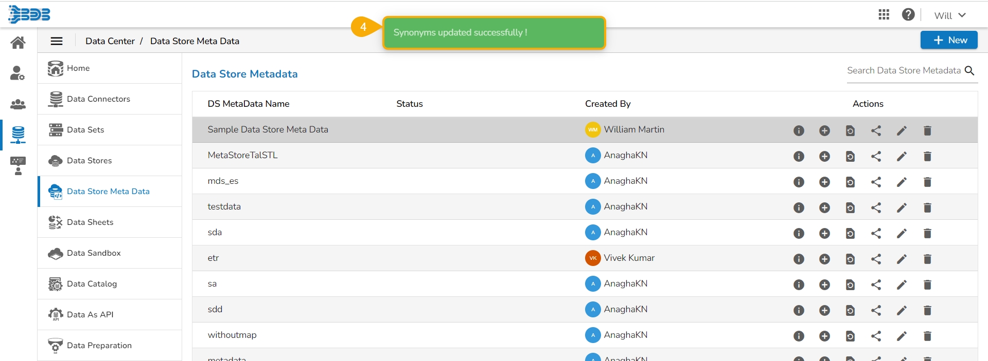Select the withoutmap metadata row

coord(232,335)
